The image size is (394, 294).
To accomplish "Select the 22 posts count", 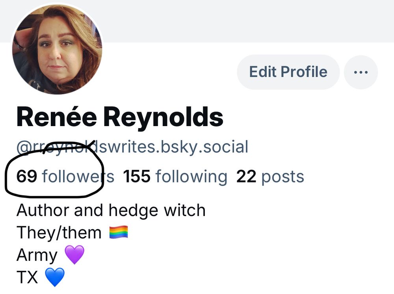I will [x=270, y=177].
